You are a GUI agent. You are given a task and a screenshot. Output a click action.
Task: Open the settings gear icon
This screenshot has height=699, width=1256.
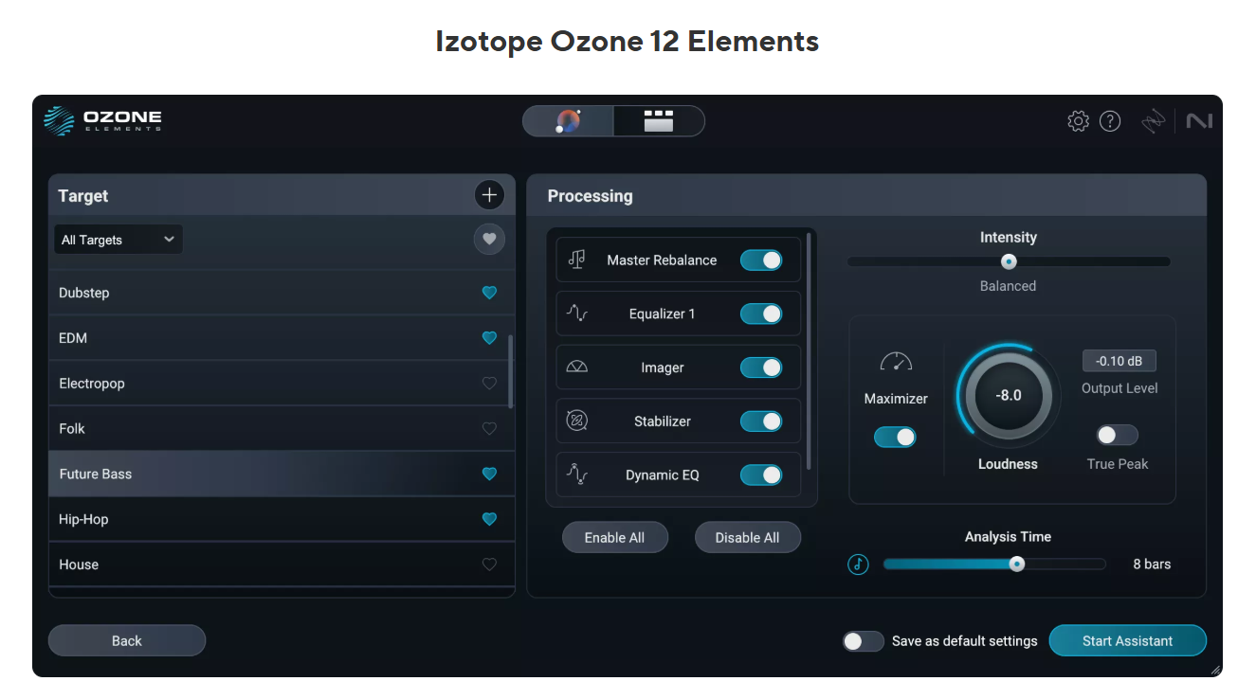tap(1078, 121)
